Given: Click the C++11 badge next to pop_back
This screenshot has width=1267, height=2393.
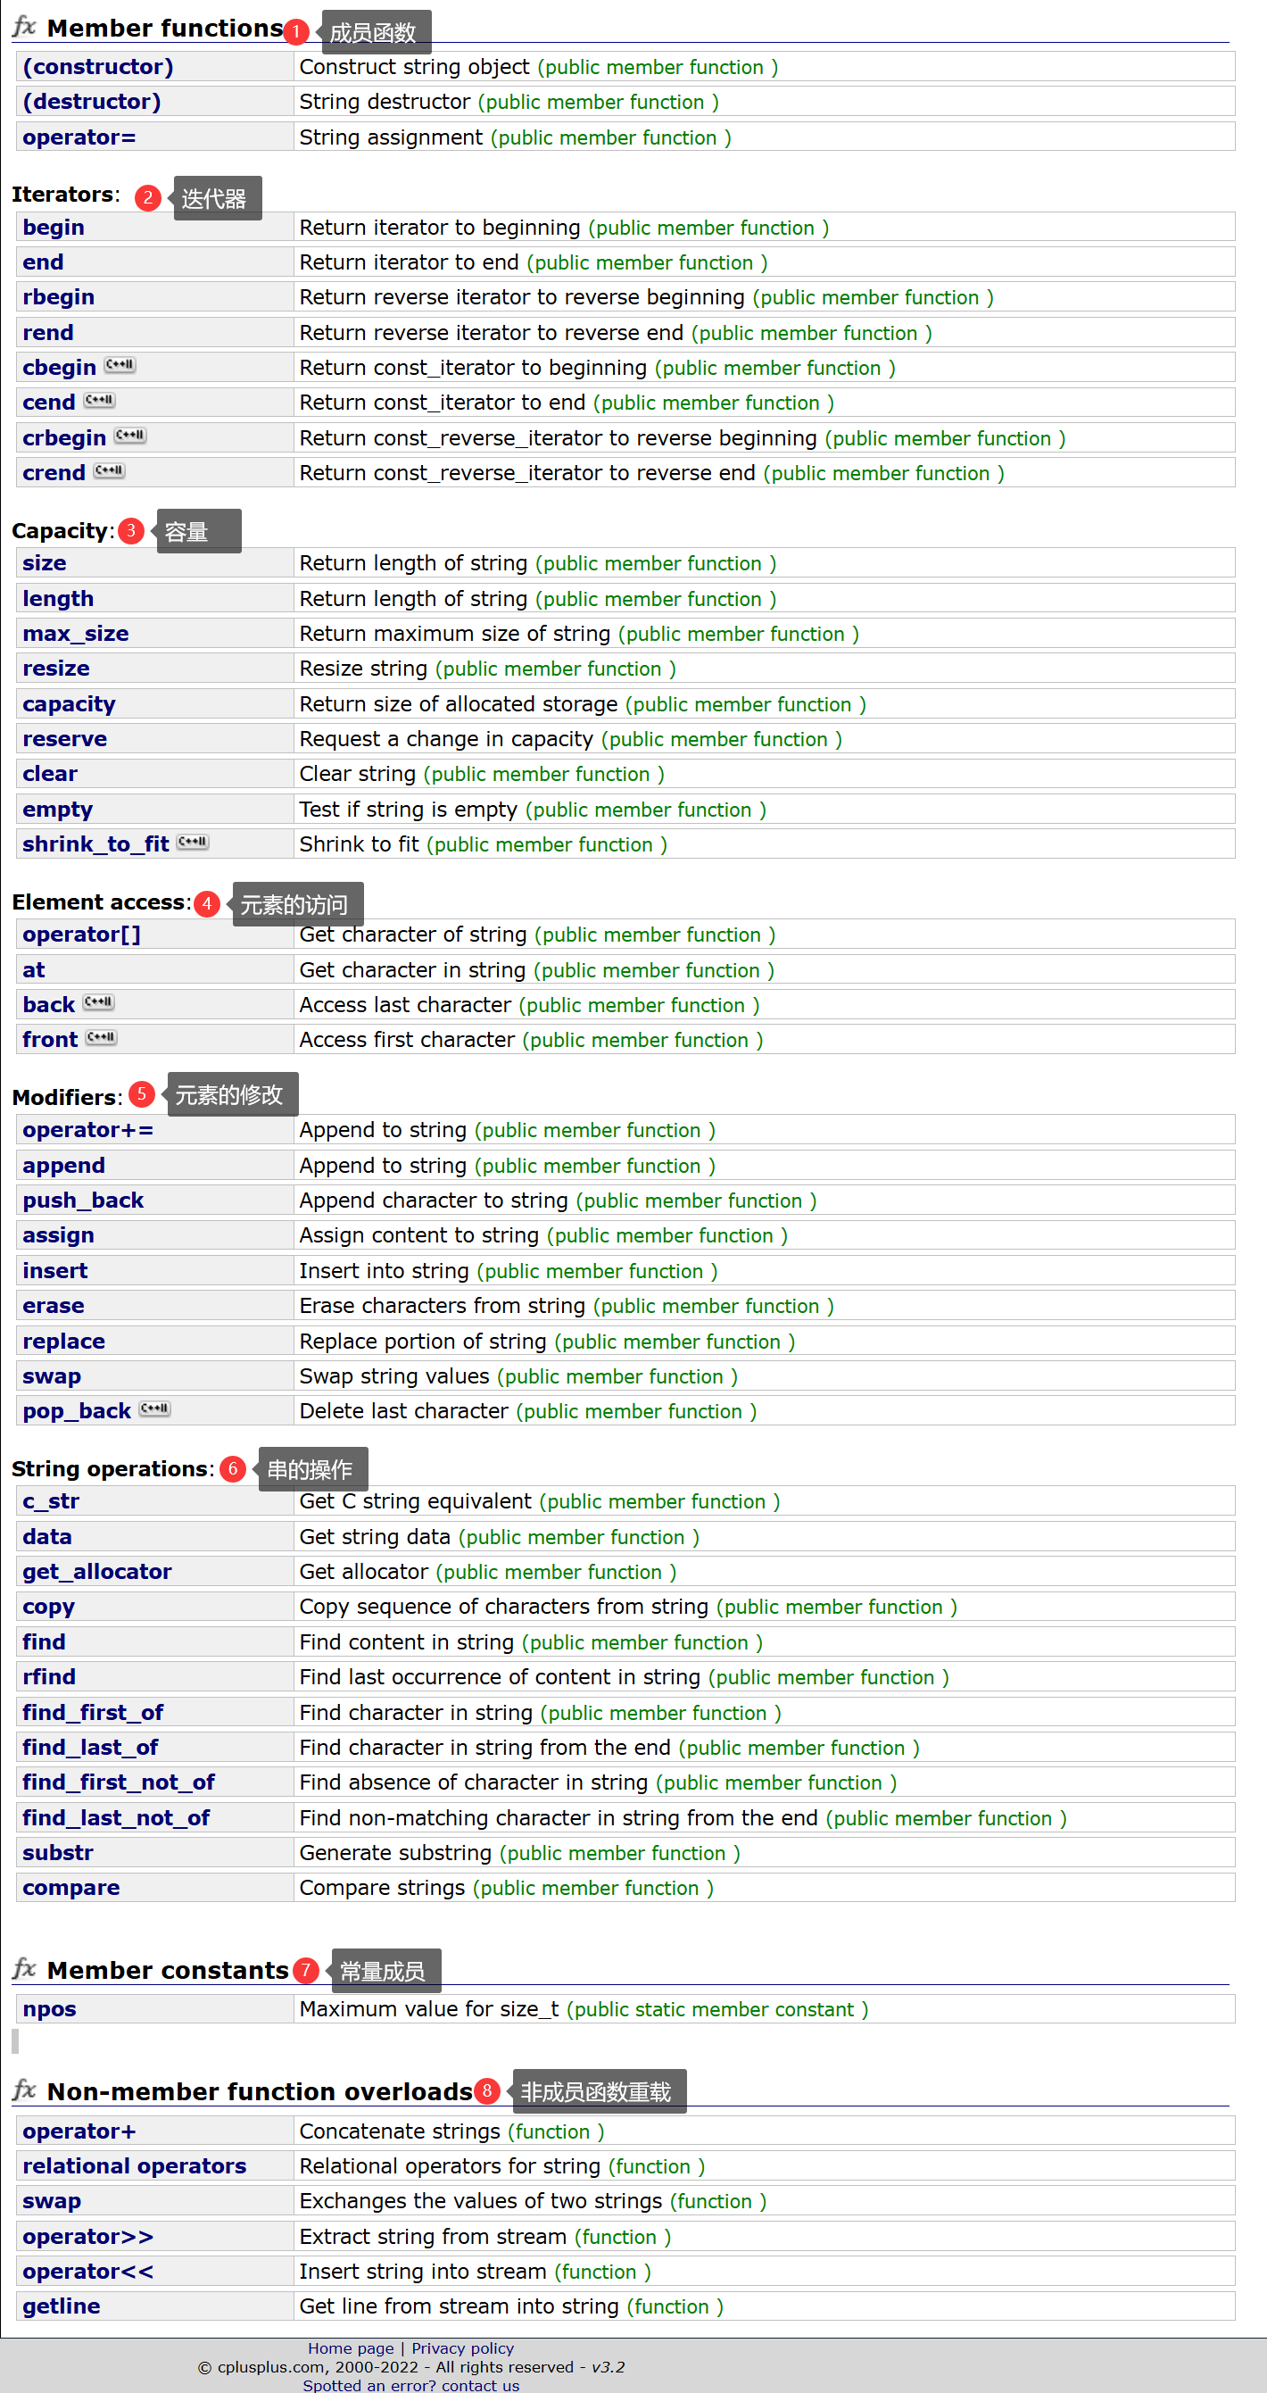Looking at the screenshot, I should (155, 1408).
